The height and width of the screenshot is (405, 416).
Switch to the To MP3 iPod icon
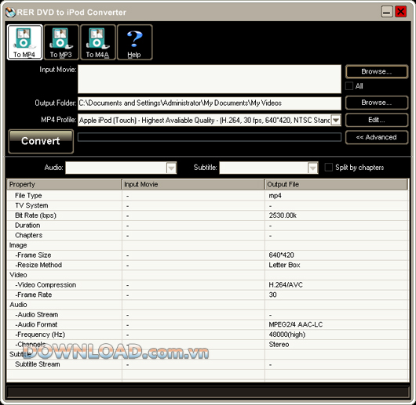point(61,42)
